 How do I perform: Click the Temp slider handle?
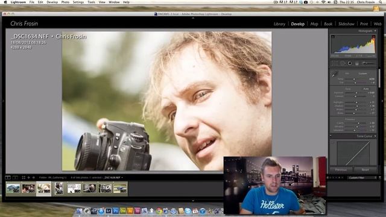click(x=354, y=79)
